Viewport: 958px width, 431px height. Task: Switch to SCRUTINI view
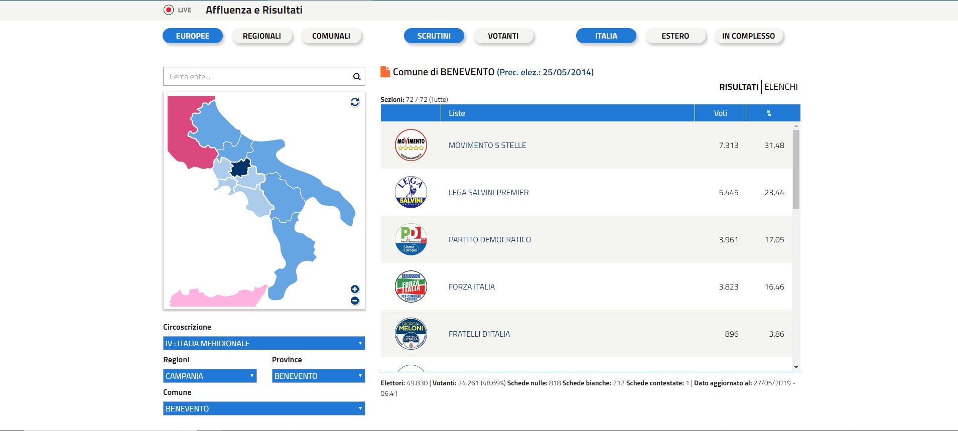pos(434,36)
